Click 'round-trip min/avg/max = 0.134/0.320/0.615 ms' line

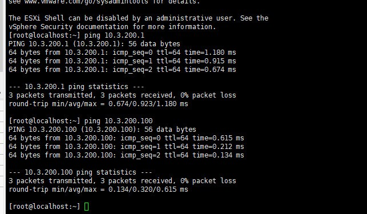[x=98, y=189]
